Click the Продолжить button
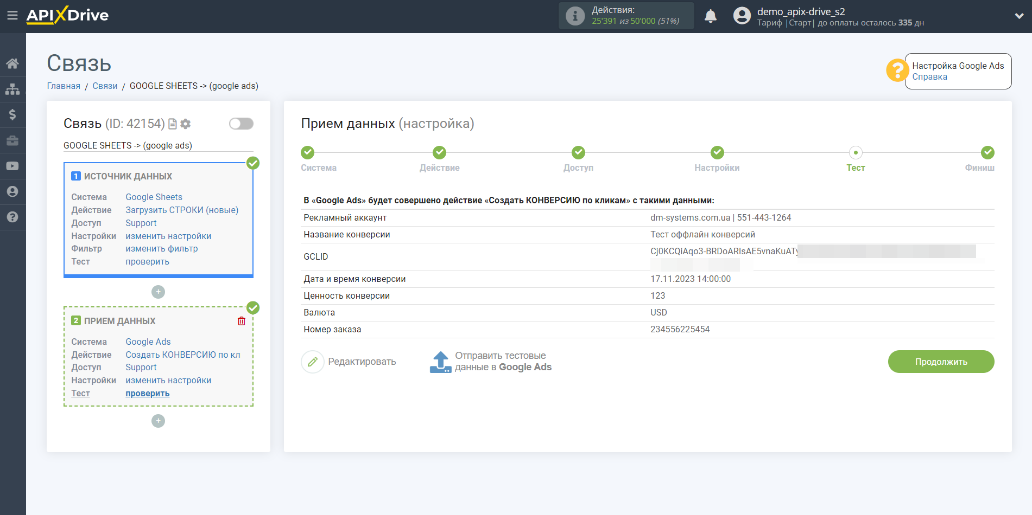The height and width of the screenshot is (515, 1032). (x=941, y=362)
